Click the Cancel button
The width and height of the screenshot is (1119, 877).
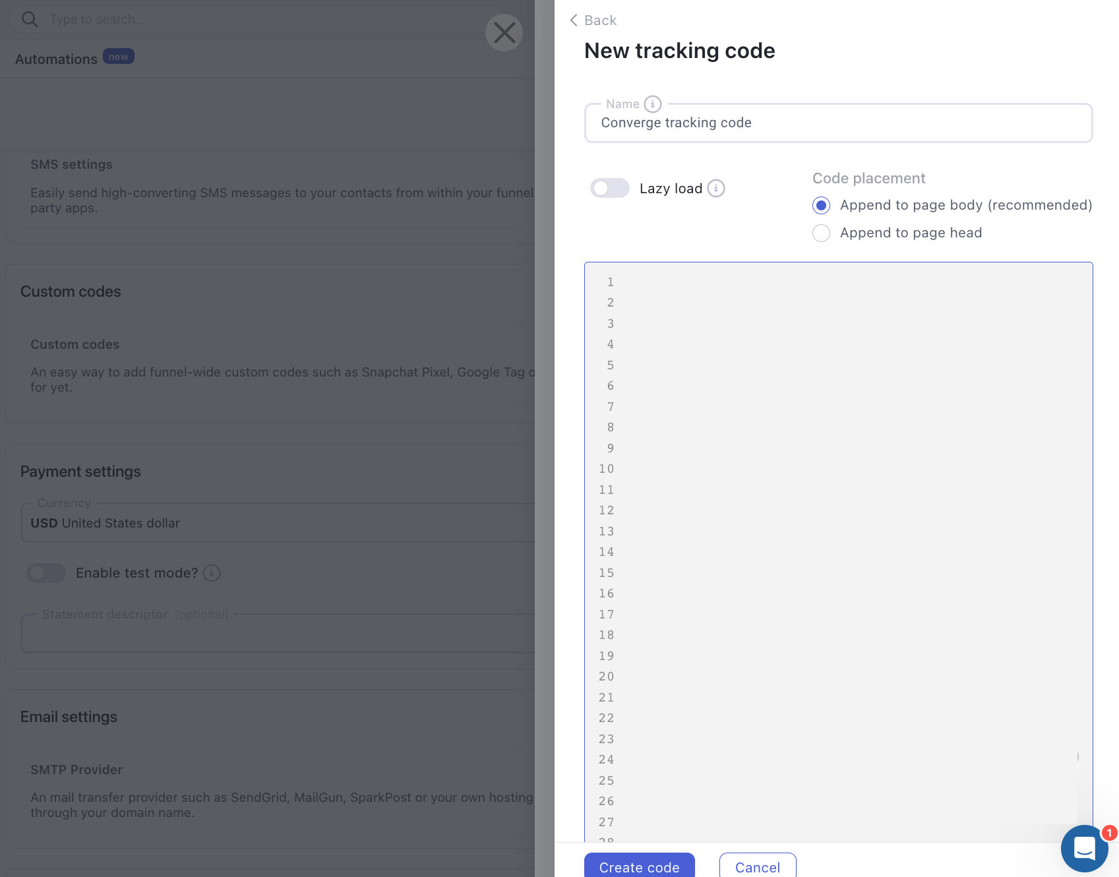pyautogui.click(x=757, y=866)
